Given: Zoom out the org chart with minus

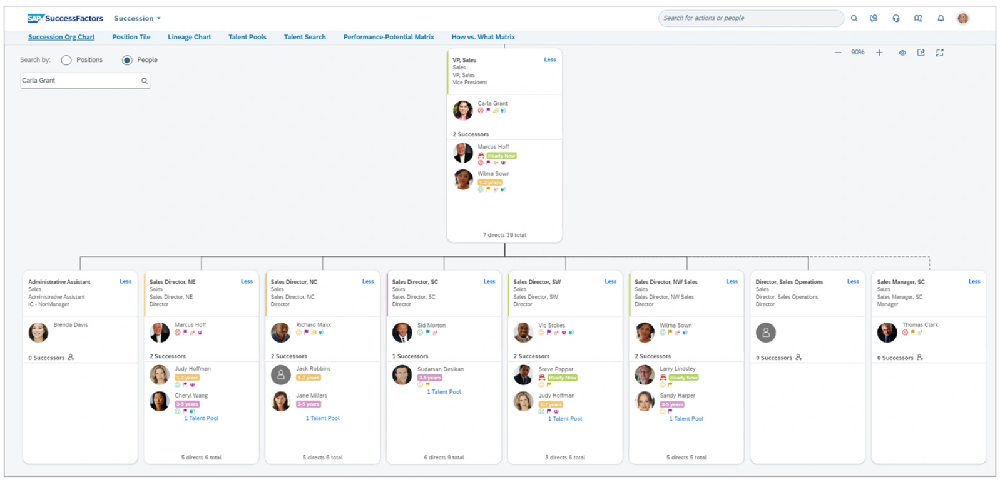Looking at the screenshot, I should tap(838, 53).
